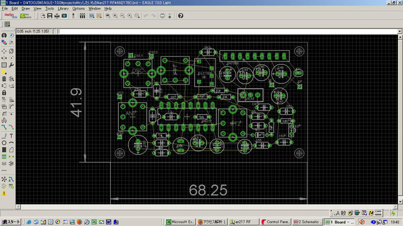Select the Text tool (T icon)
This screenshot has height=226, width=403.
pyautogui.click(x=11, y=136)
